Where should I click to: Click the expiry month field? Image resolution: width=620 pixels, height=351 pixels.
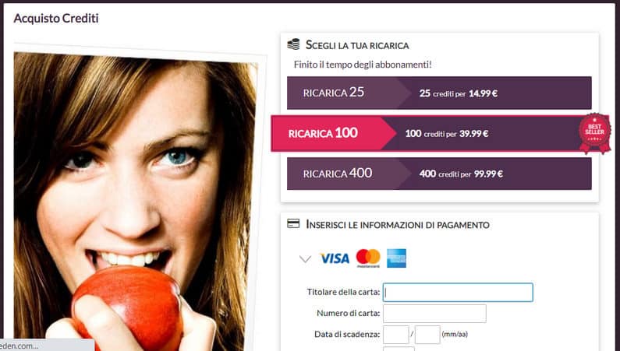click(396, 335)
